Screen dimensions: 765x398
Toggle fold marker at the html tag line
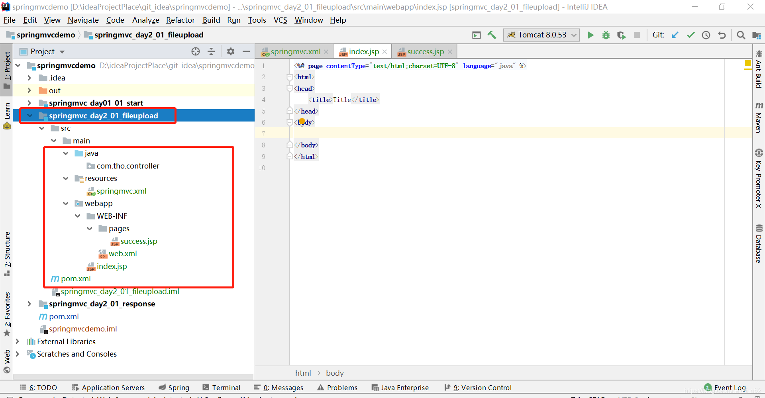point(290,77)
